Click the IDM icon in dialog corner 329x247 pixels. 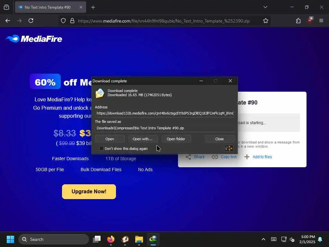coord(229,148)
